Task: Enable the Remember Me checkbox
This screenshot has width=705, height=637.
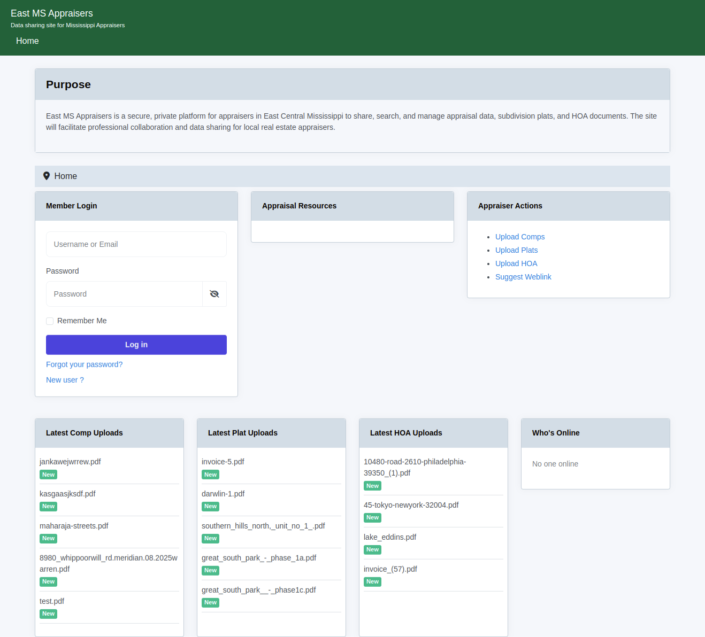Action: (50, 321)
